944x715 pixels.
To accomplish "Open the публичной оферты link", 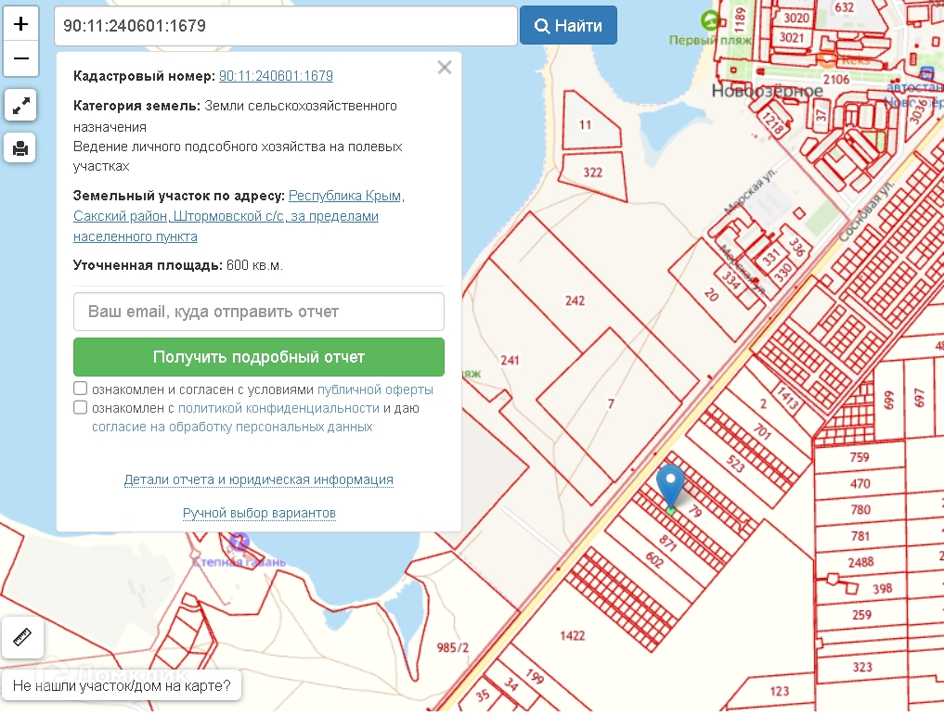I will 375,389.
